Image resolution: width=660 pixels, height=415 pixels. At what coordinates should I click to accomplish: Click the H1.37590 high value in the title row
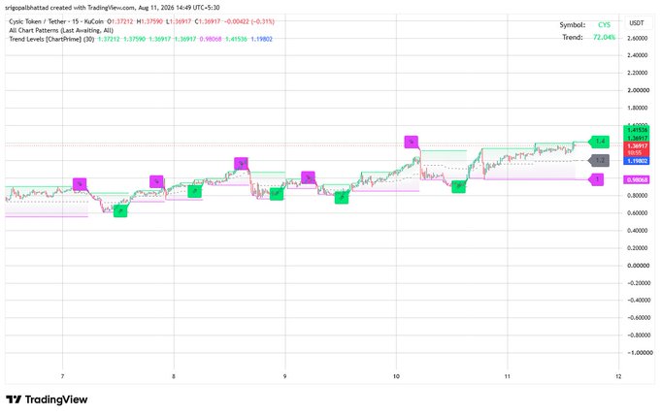(149, 21)
